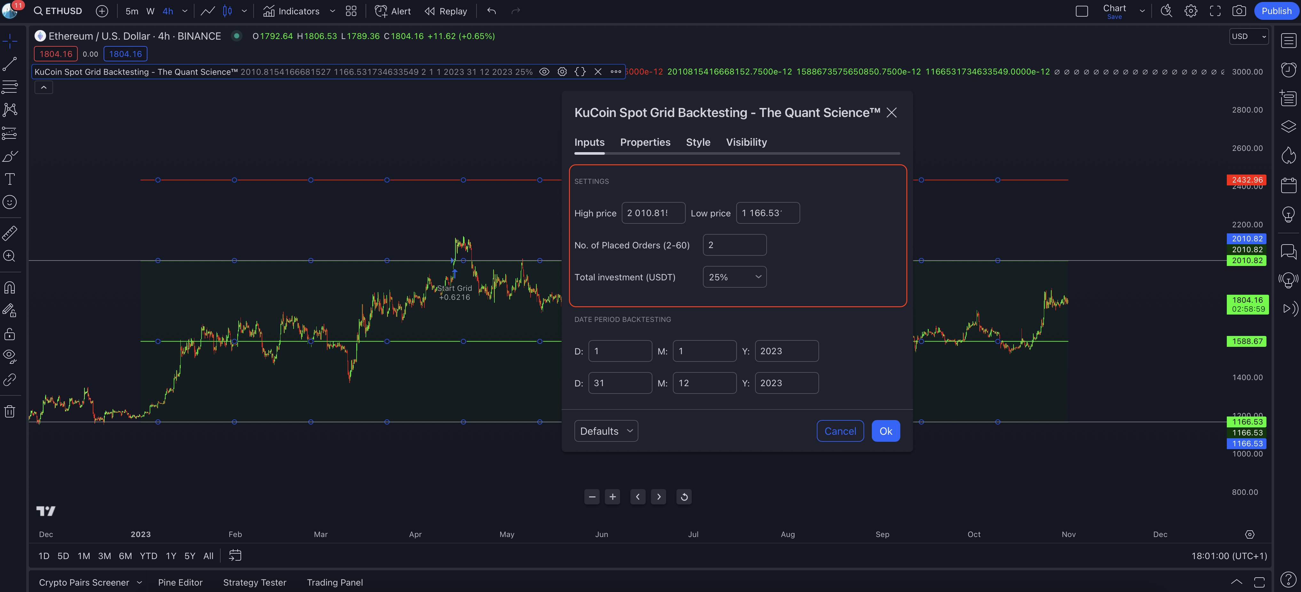Open the Pine source code braces icon
The image size is (1301, 592).
[x=580, y=72]
